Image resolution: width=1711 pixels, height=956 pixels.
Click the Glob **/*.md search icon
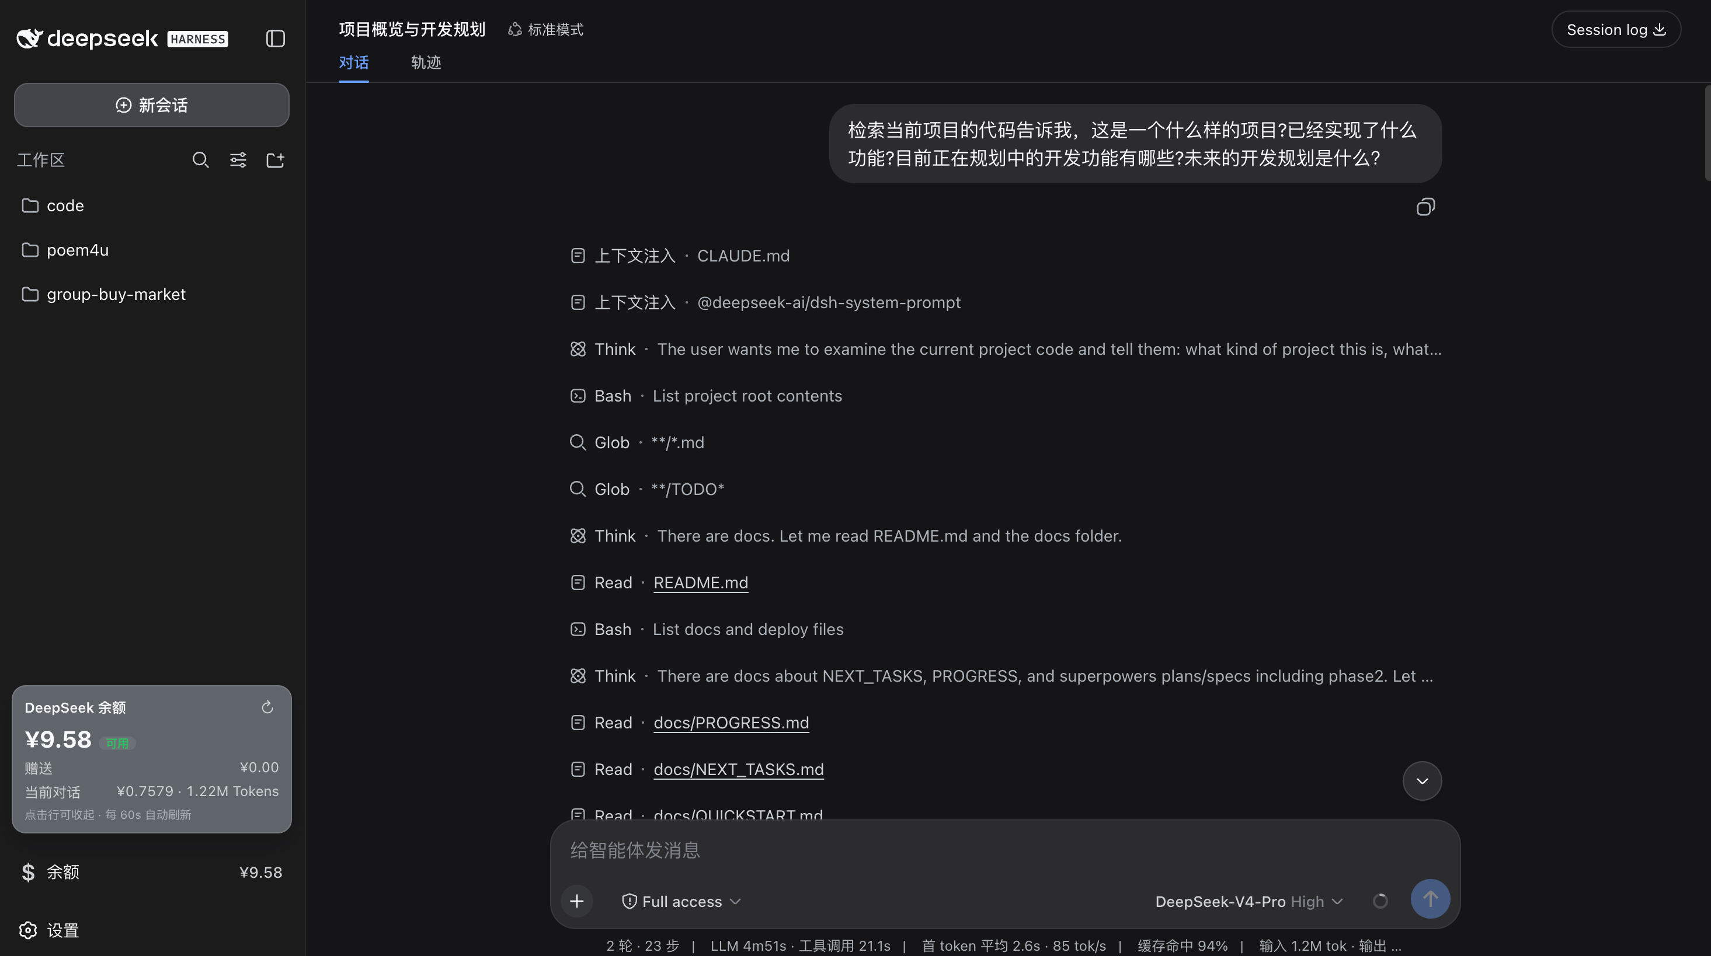(578, 442)
